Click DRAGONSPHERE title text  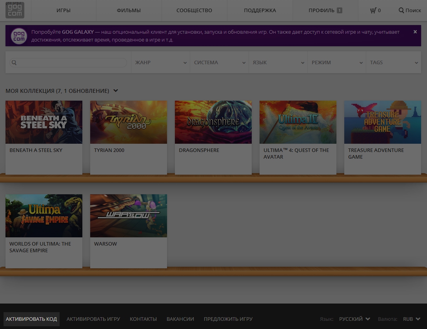199,150
